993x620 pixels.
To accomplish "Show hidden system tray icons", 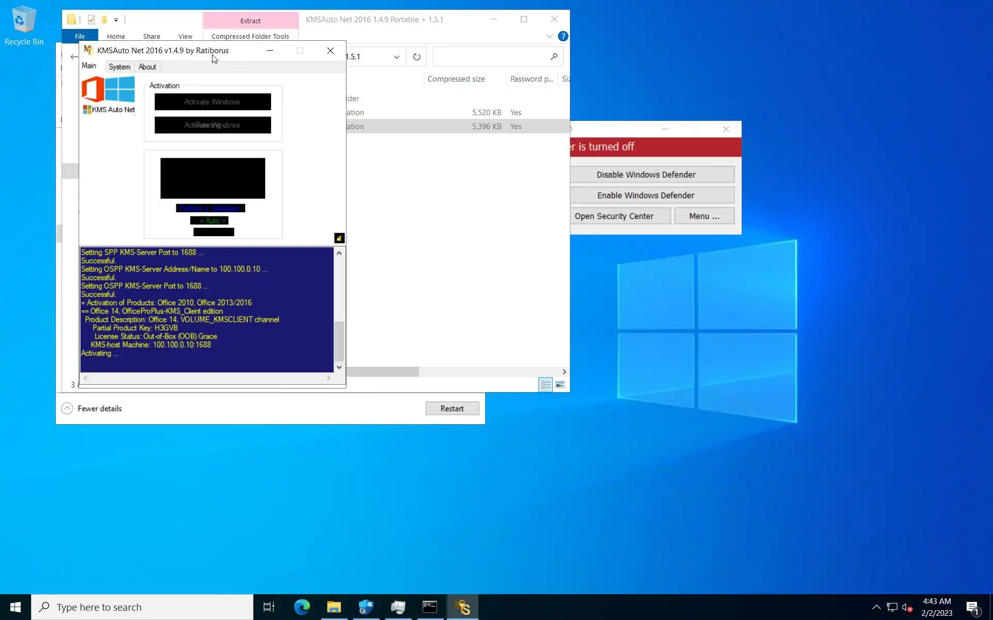I will coord(876,607).
